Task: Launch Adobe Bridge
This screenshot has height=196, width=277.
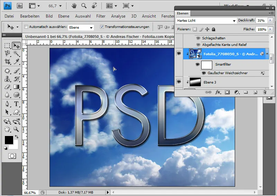Action: click(x=20, y=6)
